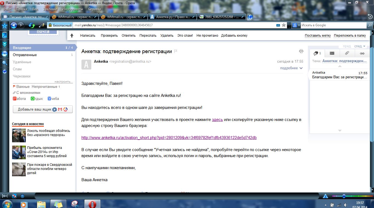Click настроить under the folder list
The height and width of the screenshot is (208, 374).
click(x=64, y=82)
